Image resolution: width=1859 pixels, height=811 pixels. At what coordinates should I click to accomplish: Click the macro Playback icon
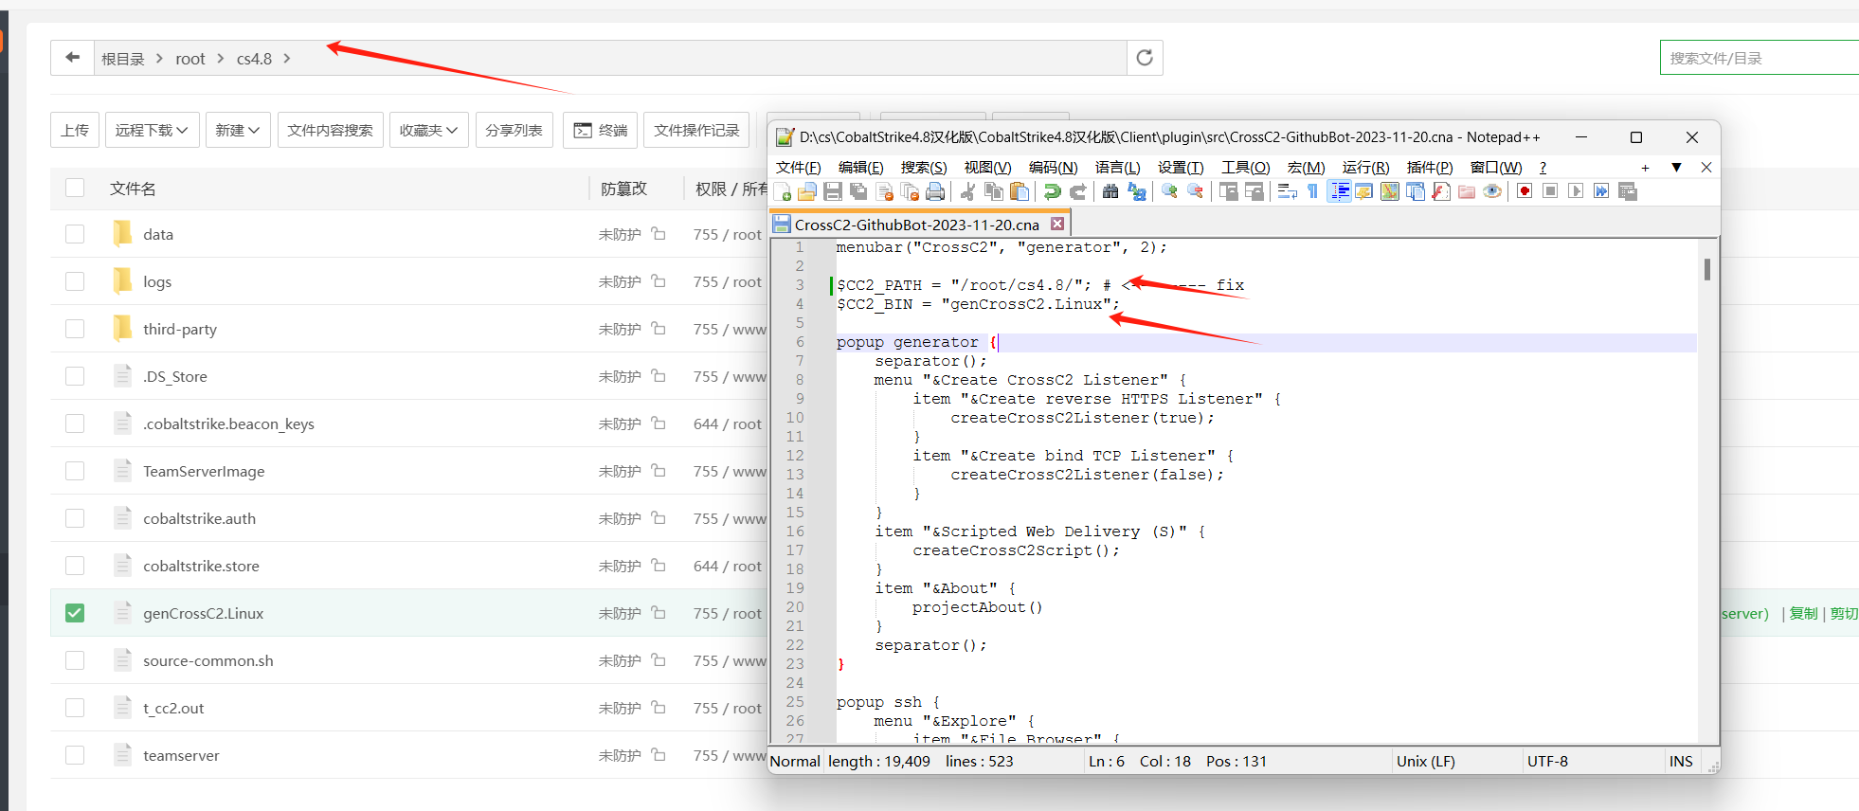click(1576, 191)
